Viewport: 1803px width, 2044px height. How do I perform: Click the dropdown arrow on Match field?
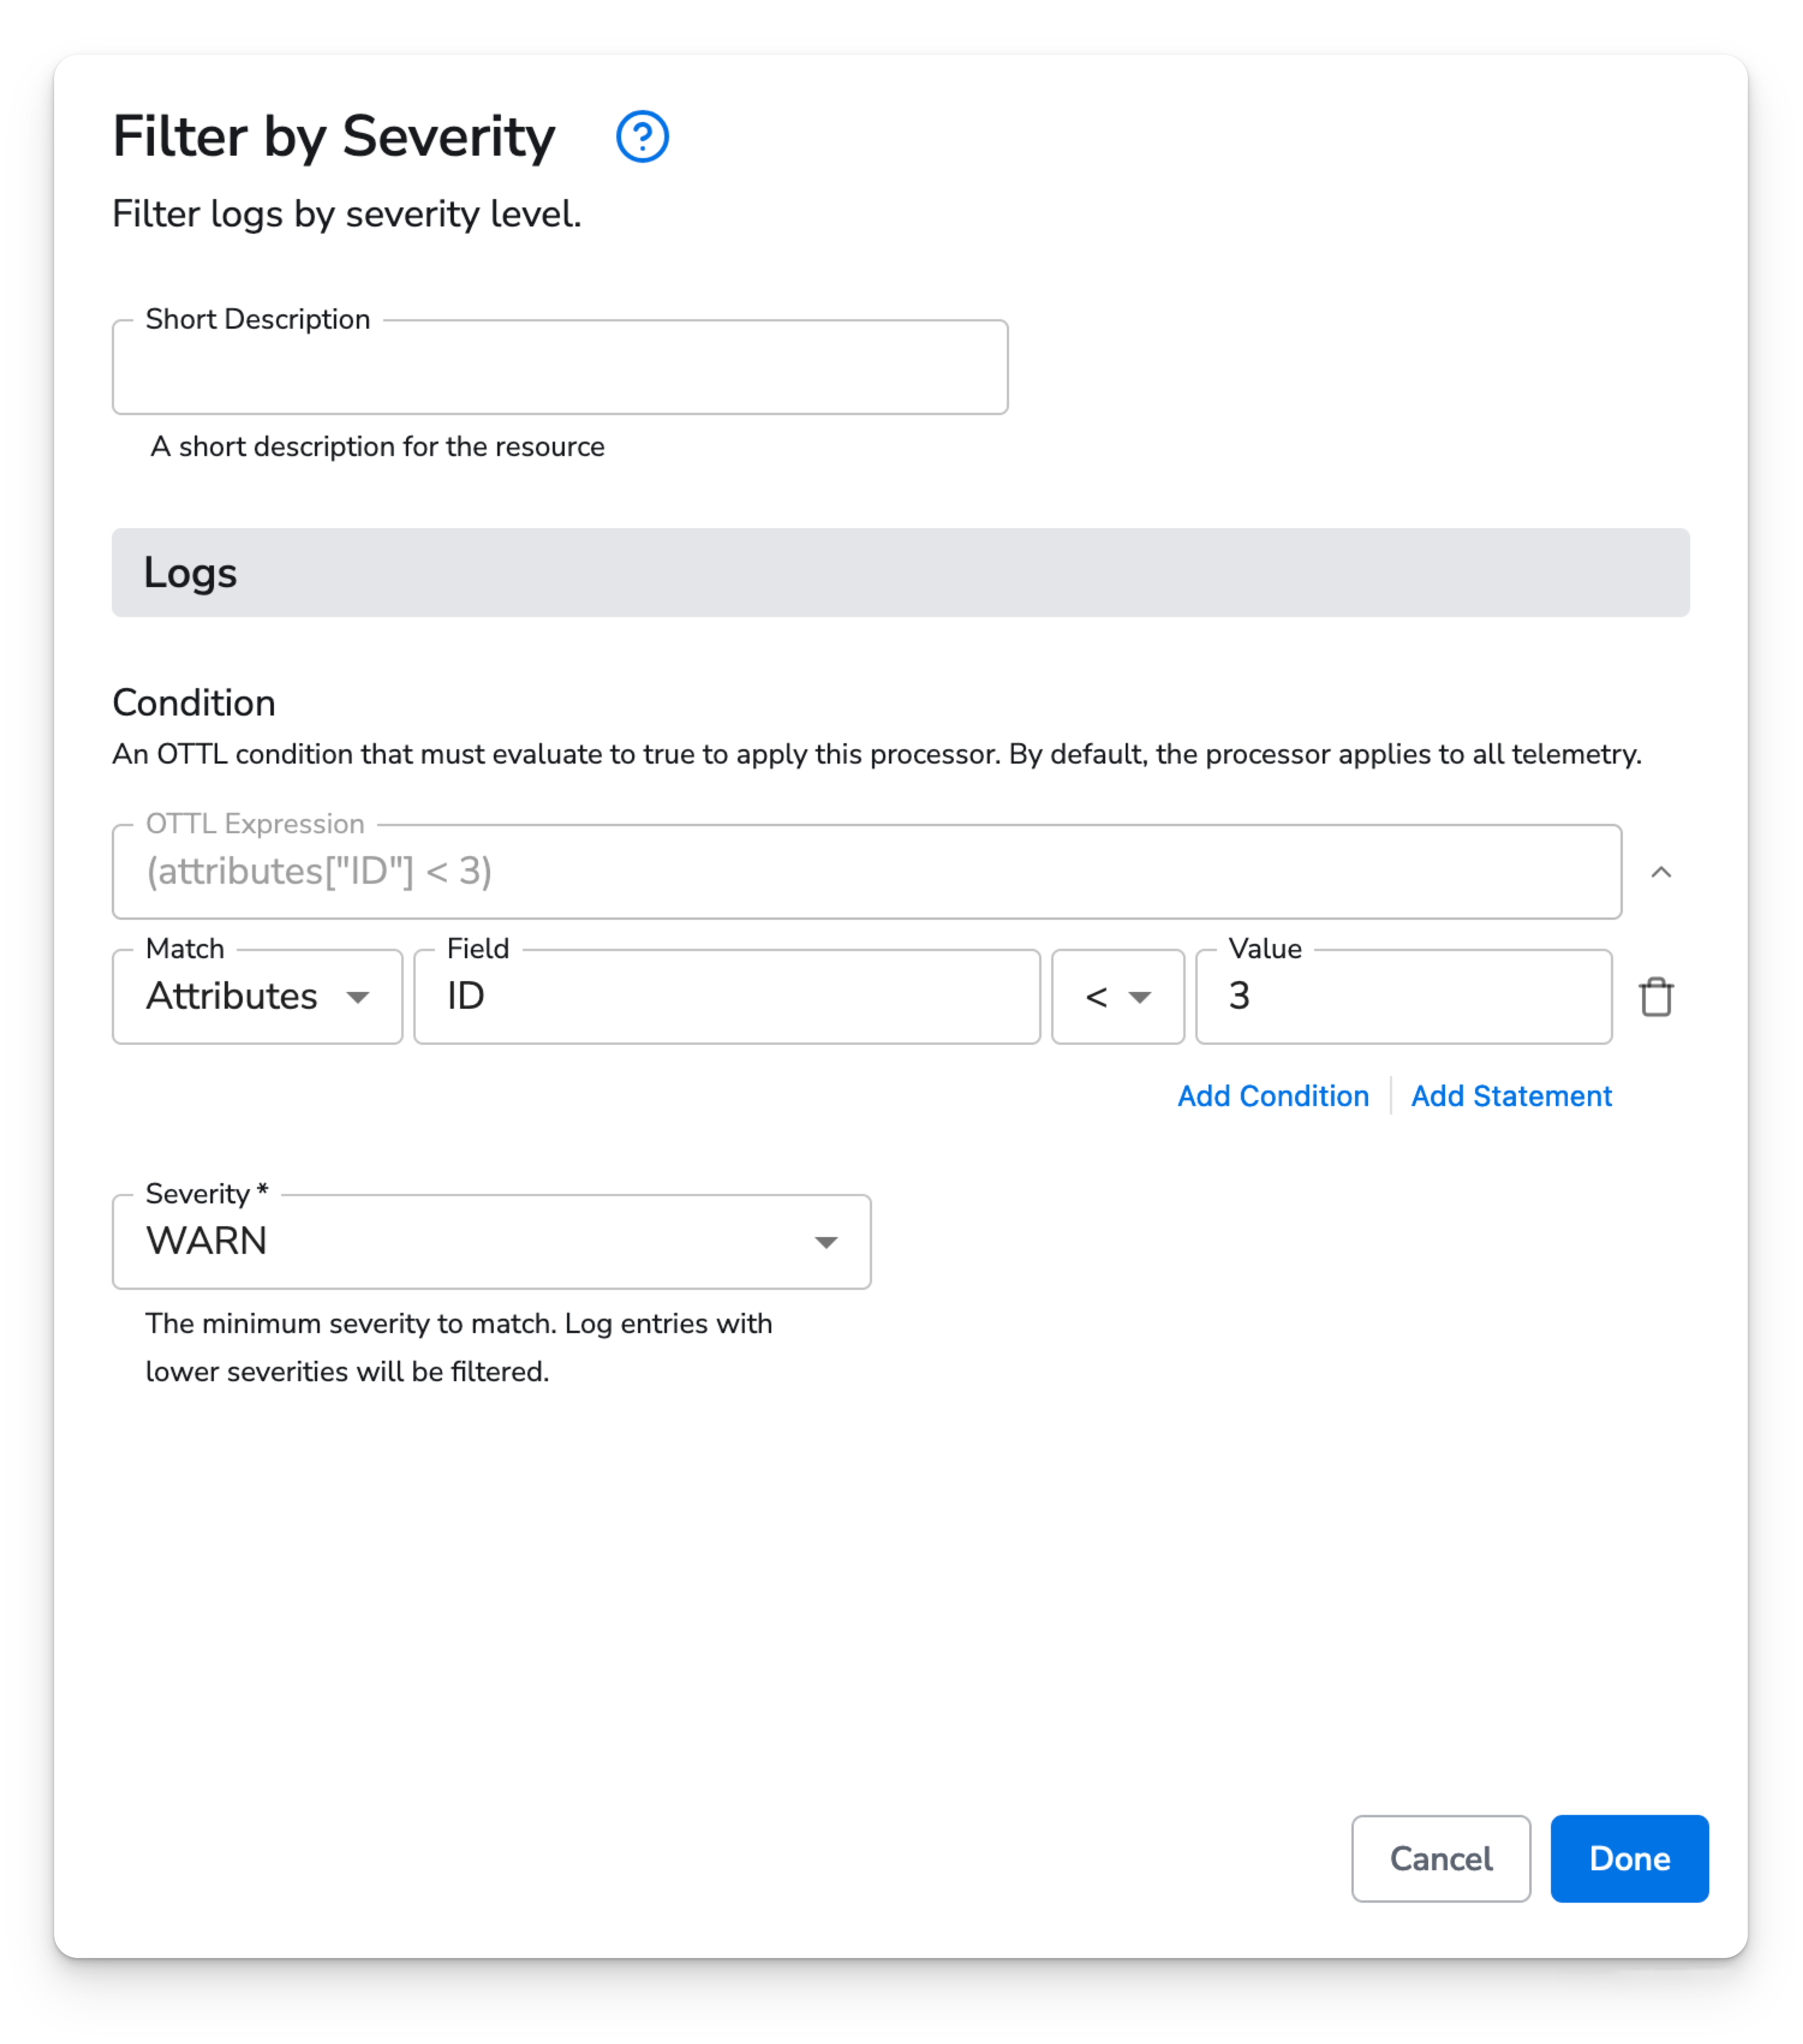360,997
